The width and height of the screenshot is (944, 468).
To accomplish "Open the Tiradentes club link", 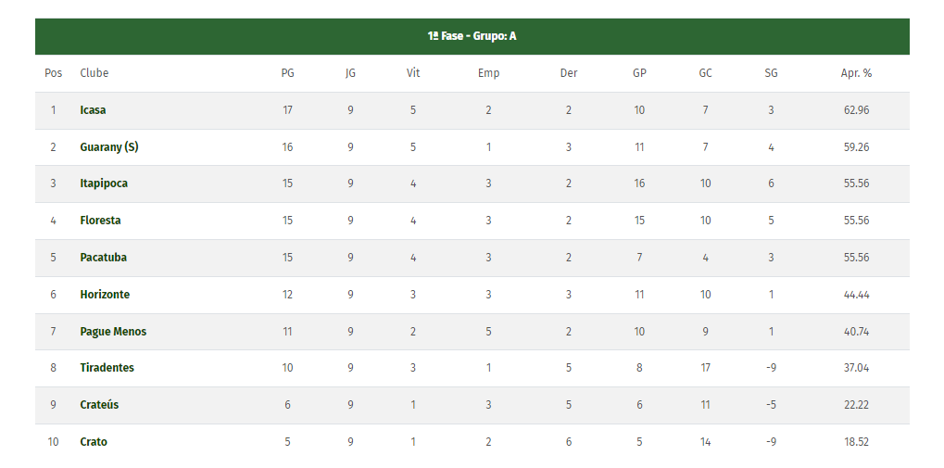I will (107, 368).
